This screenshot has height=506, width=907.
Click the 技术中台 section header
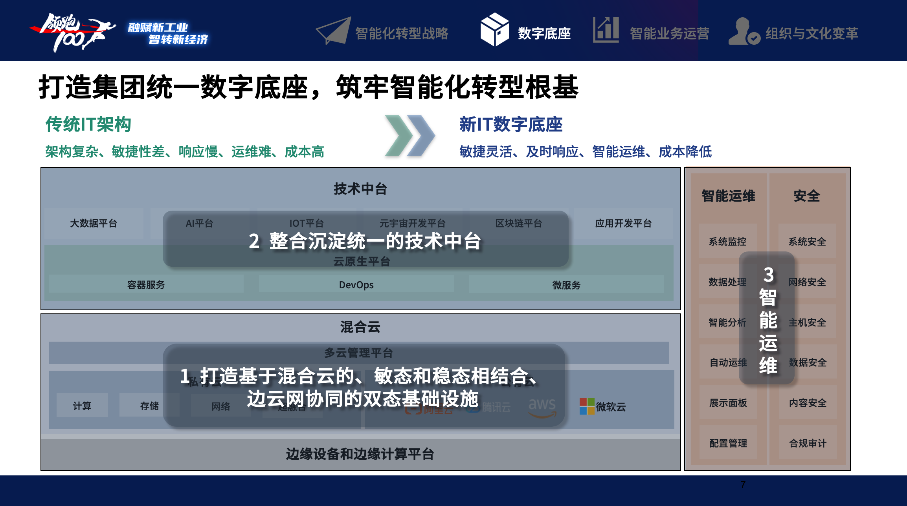[360, 189]
